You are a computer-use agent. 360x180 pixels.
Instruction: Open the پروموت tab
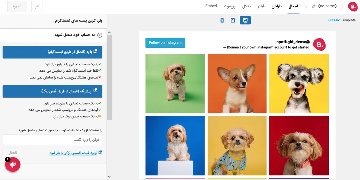(x=230, y=6)
